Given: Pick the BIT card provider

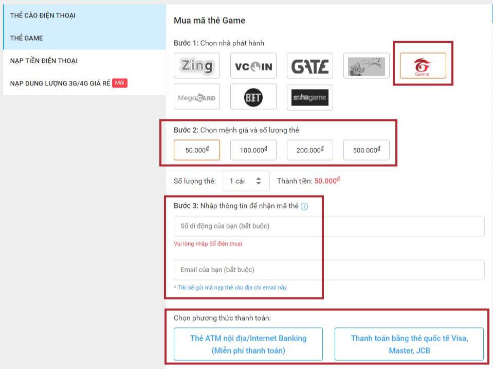Looking at the screenshot, I should tap(253, 97).
